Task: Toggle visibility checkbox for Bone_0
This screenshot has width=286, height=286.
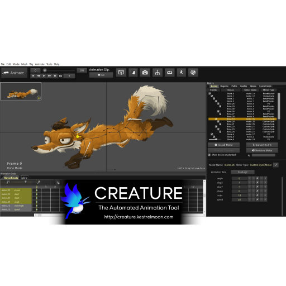Action: [209, 93]
